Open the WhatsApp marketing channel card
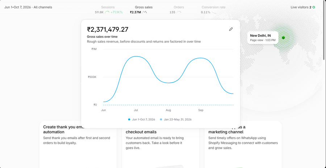The width and height of the screenshot is (326, 168). click(x=243, y=145)
